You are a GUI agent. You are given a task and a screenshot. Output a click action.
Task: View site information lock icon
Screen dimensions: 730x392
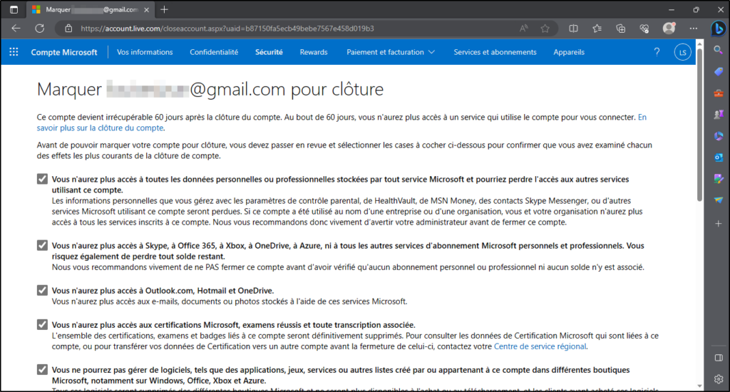click(68, 29)
